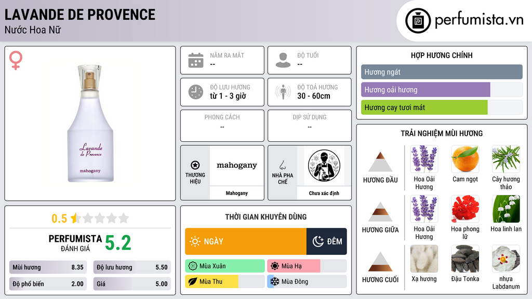Click the Hương đầu pyramid icon
This screenshot has height=299, width=532.
point(380,162)
